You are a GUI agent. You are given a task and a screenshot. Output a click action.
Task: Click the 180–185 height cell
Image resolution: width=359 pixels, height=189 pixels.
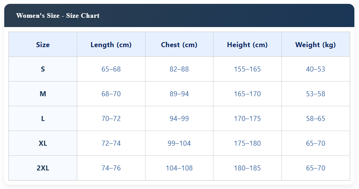tap(247, 168)
